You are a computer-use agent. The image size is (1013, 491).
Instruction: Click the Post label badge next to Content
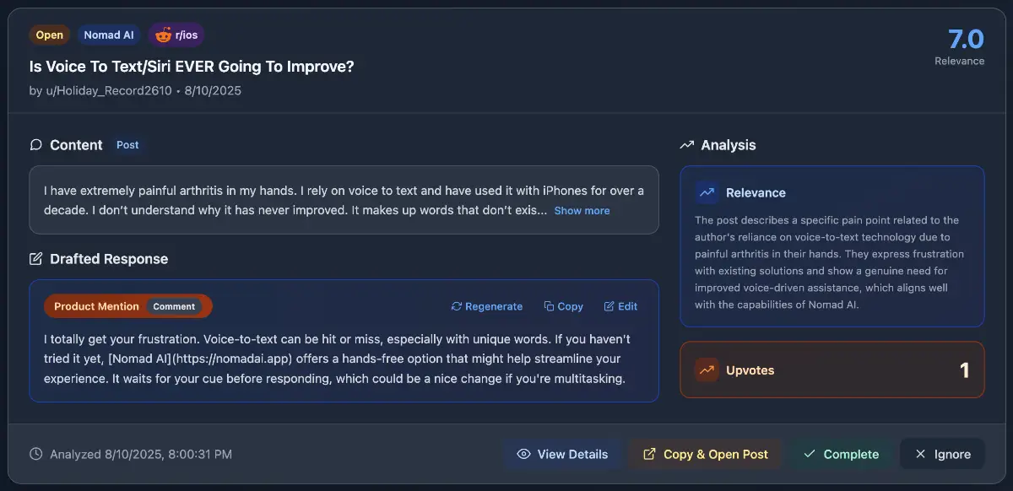click(x=127, y=145)
